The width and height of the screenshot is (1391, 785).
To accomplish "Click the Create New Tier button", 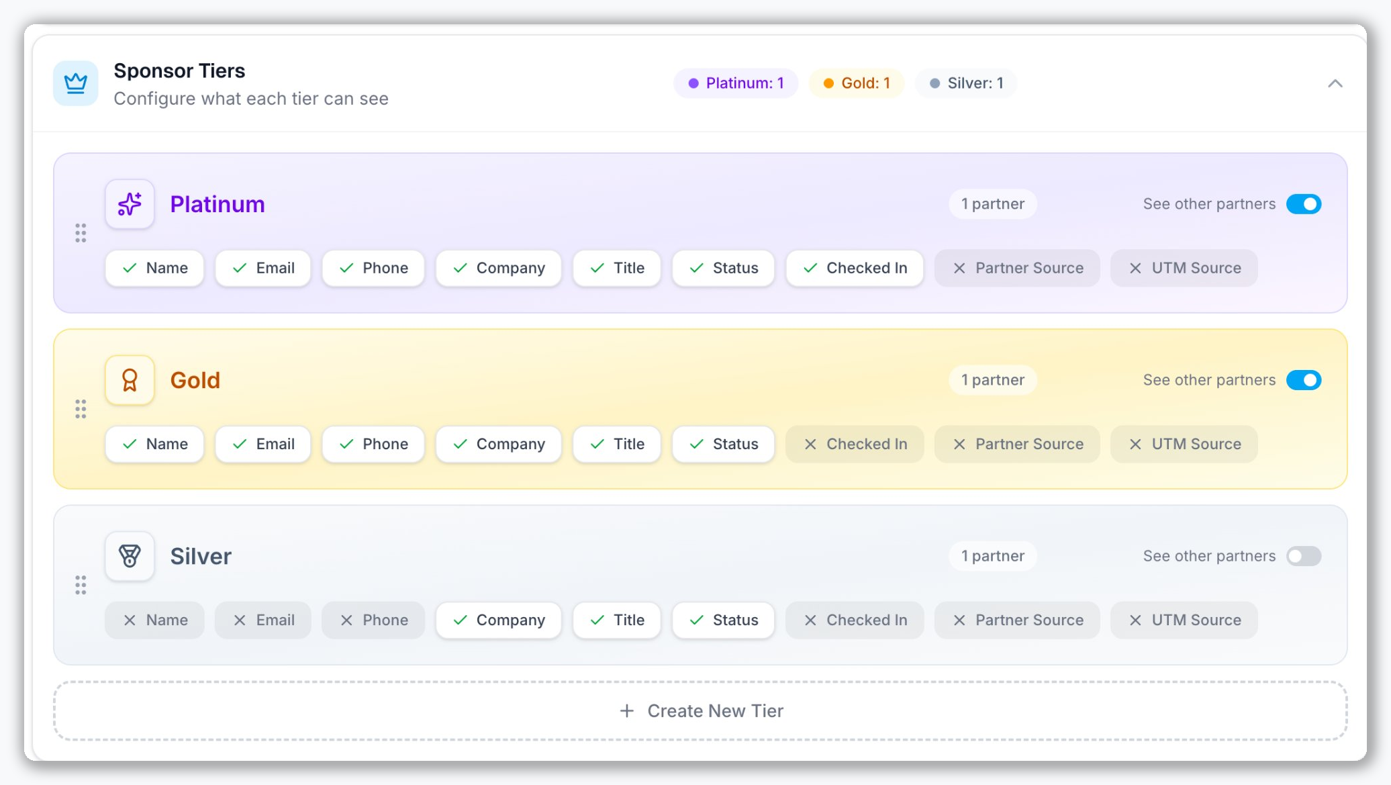I will point(701,710).
